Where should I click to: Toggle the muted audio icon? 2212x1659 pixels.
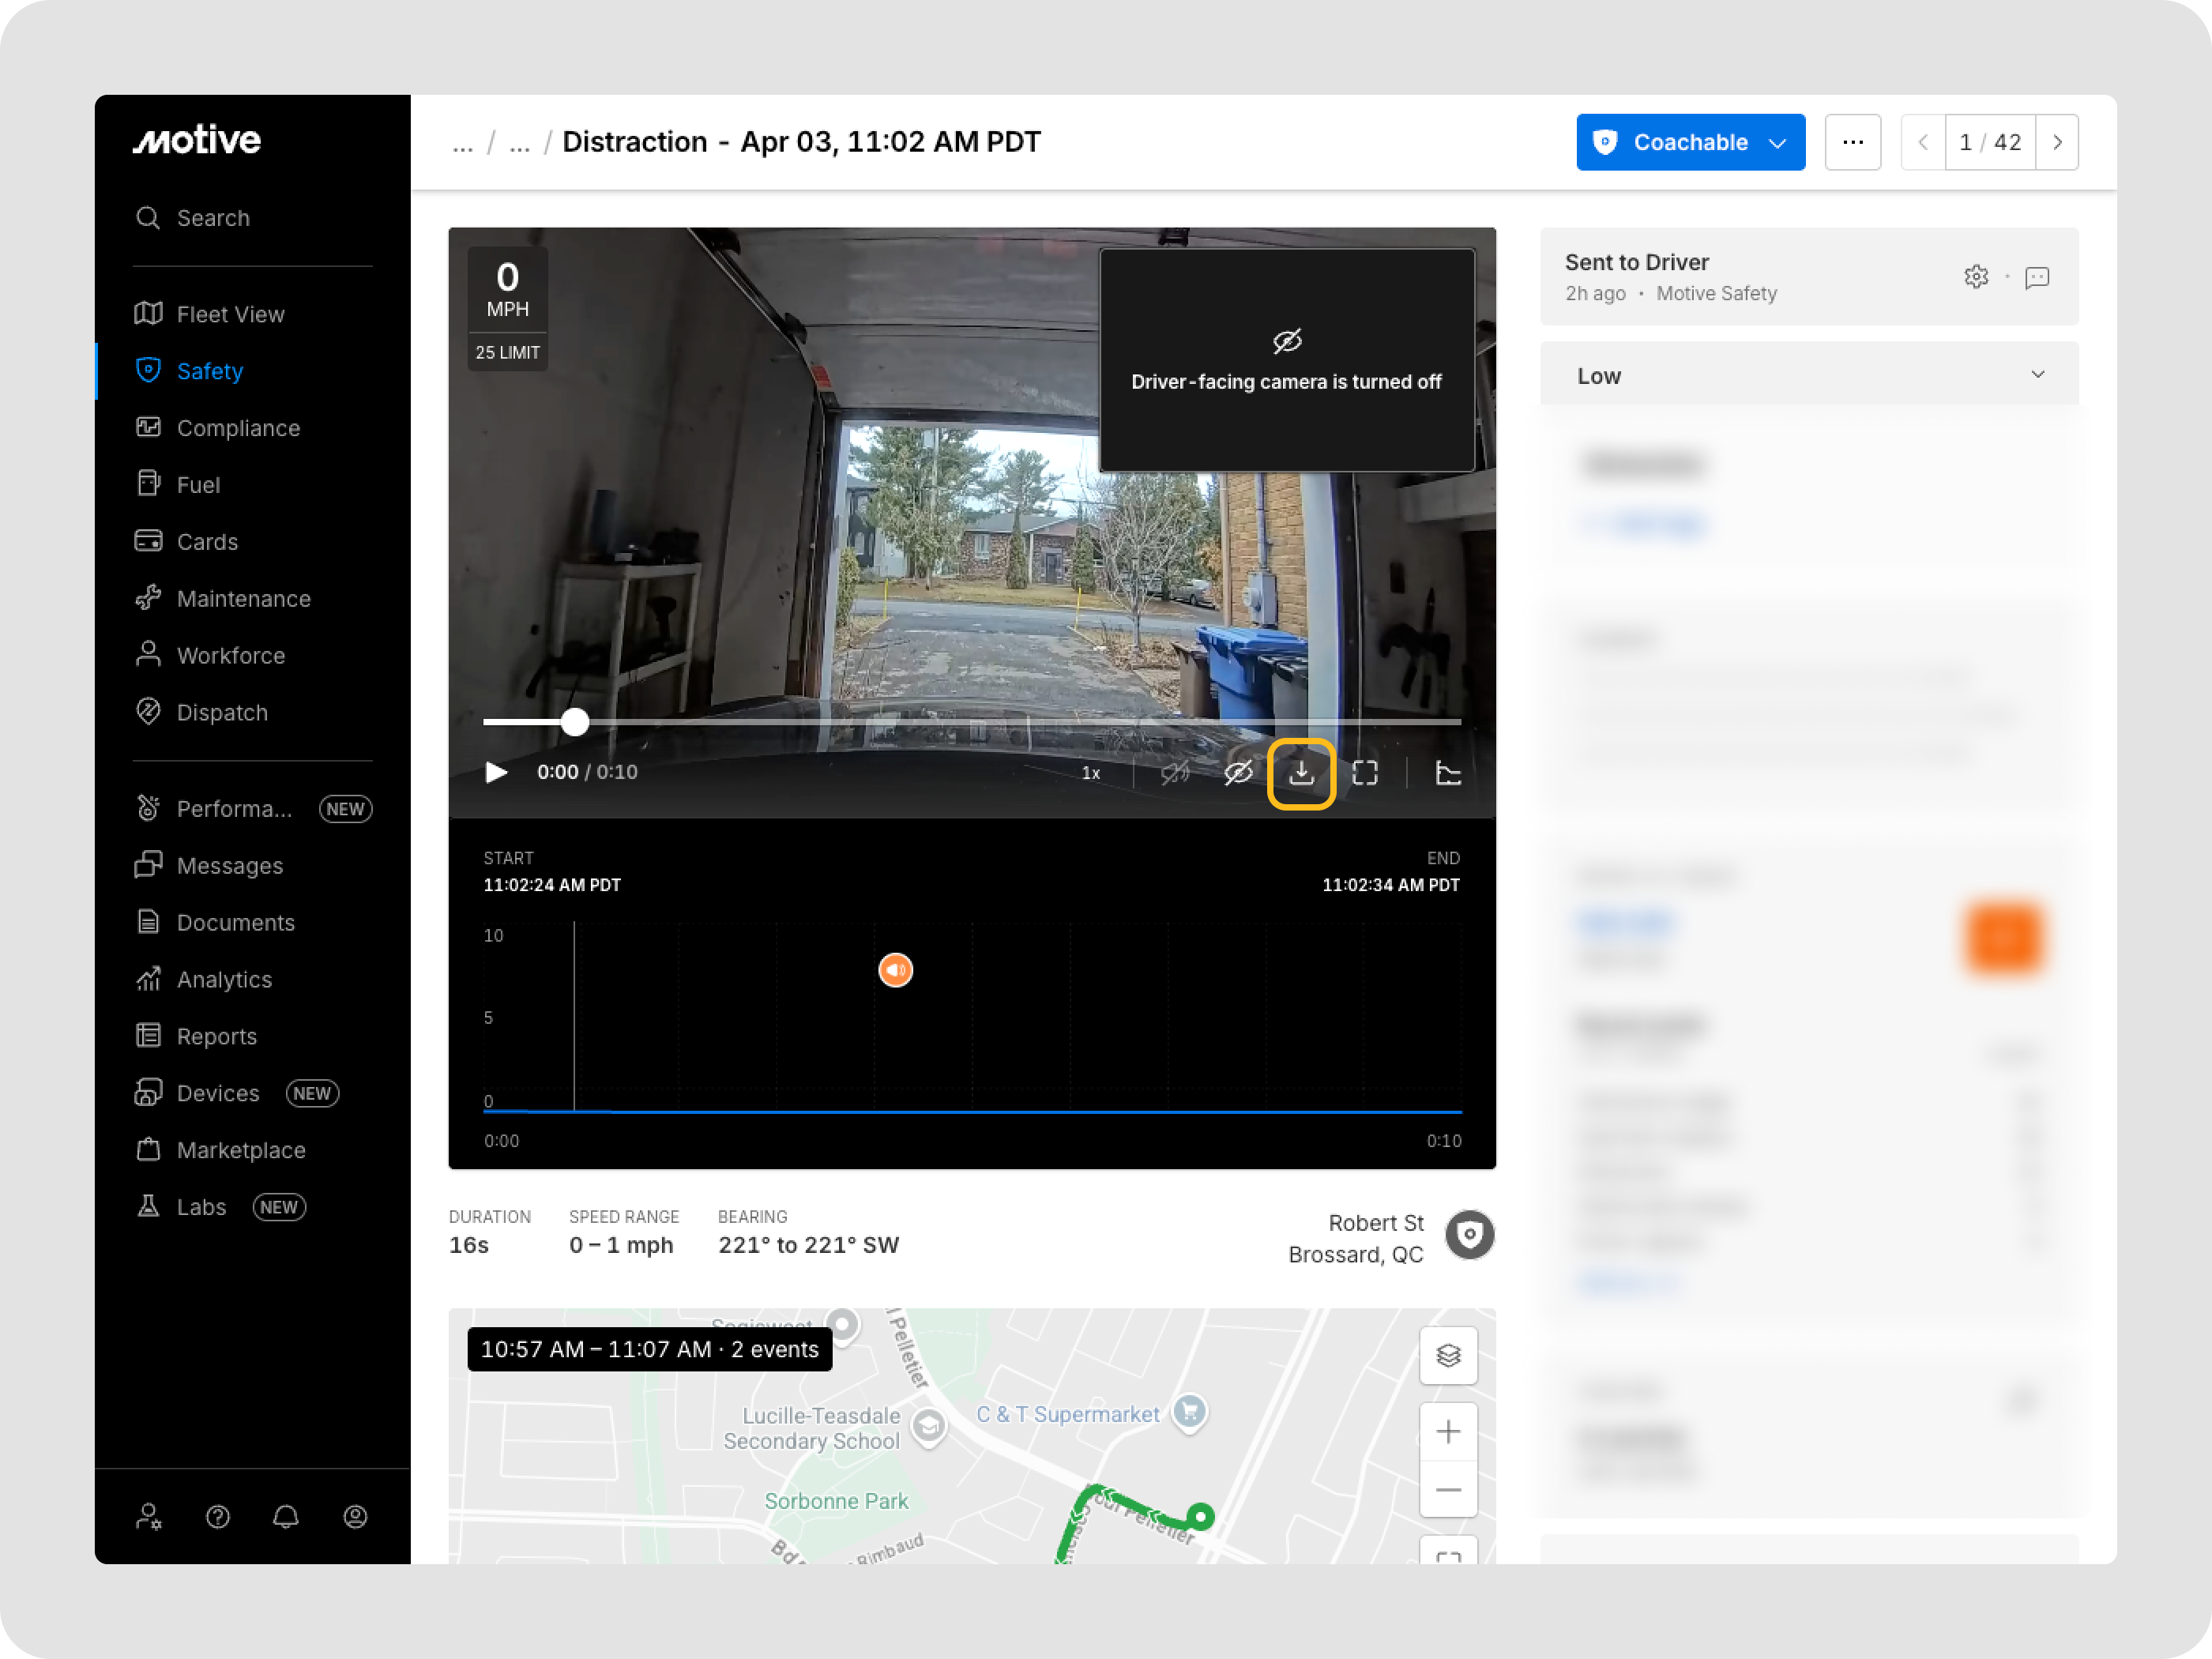1175,773
